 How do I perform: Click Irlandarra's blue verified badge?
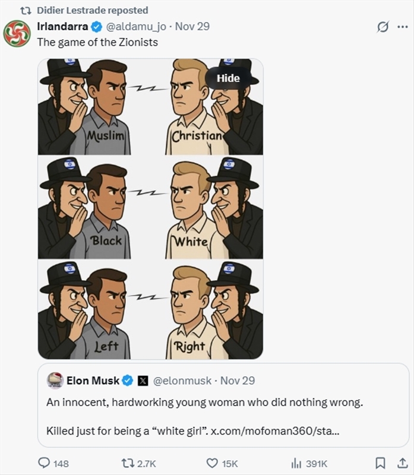(98, 27)
